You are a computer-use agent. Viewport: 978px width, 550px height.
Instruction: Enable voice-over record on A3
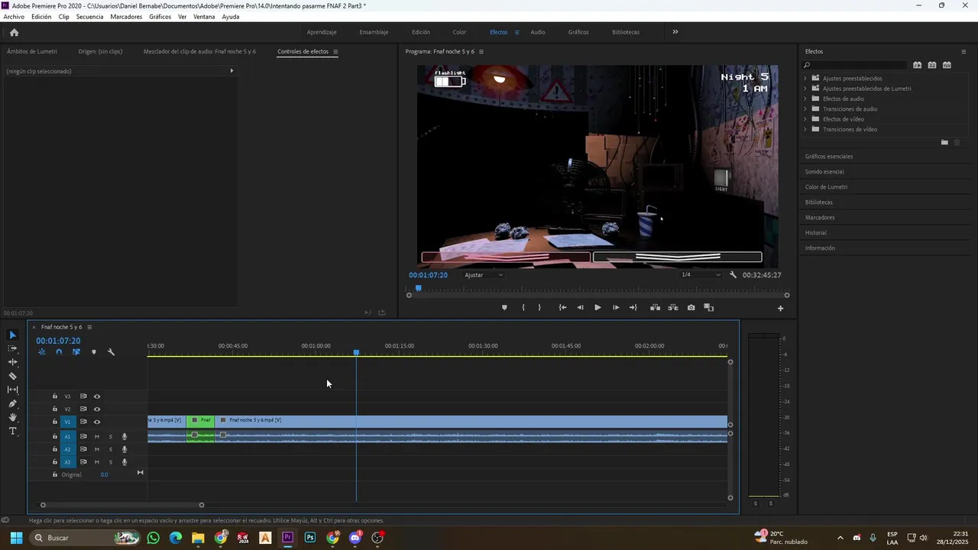[x=125, y=462]
